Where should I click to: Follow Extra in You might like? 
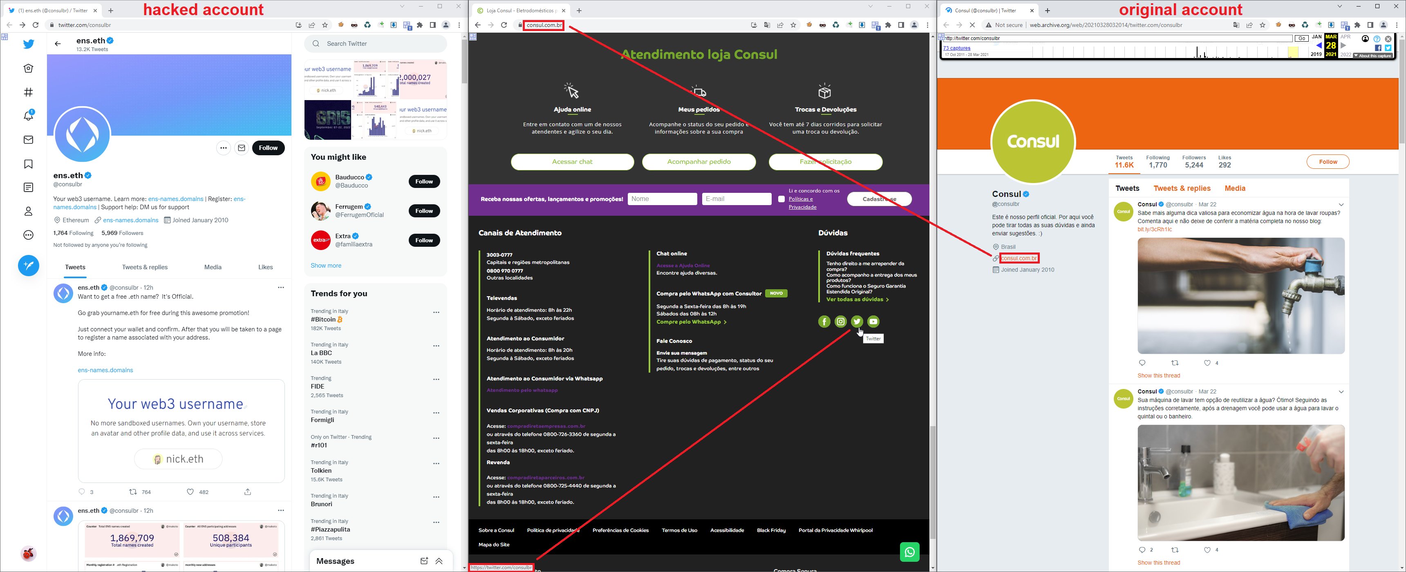click(424, 240)
